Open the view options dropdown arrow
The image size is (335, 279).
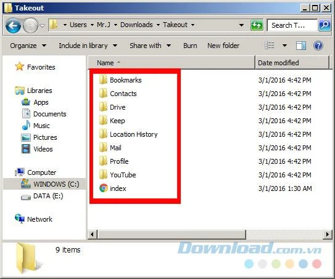click(284, 46)
